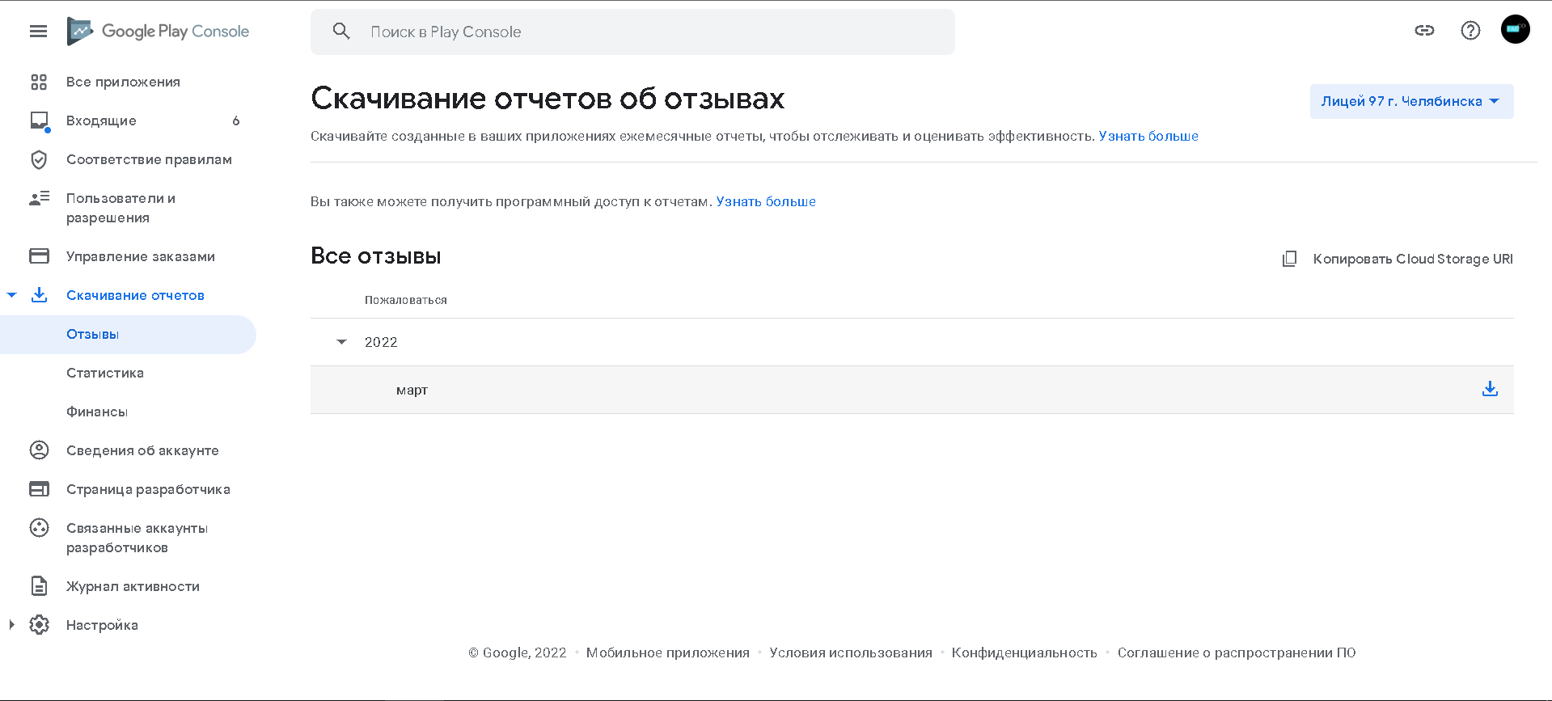Collapse the Скачивание отчетов sidebar section
Viewport: 1552px width, 701px height.
11,295
